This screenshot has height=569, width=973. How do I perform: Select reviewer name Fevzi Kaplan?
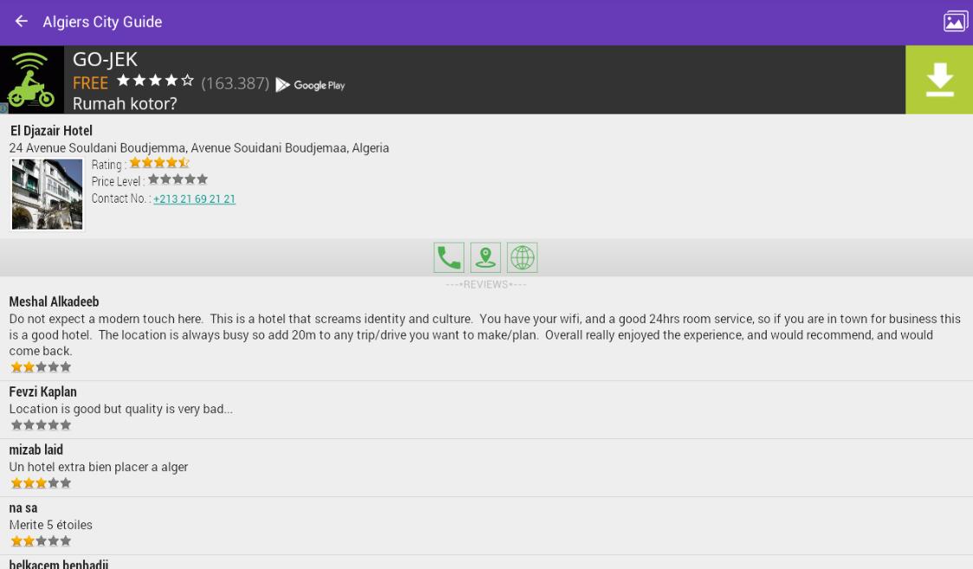(x=42, y=391)
